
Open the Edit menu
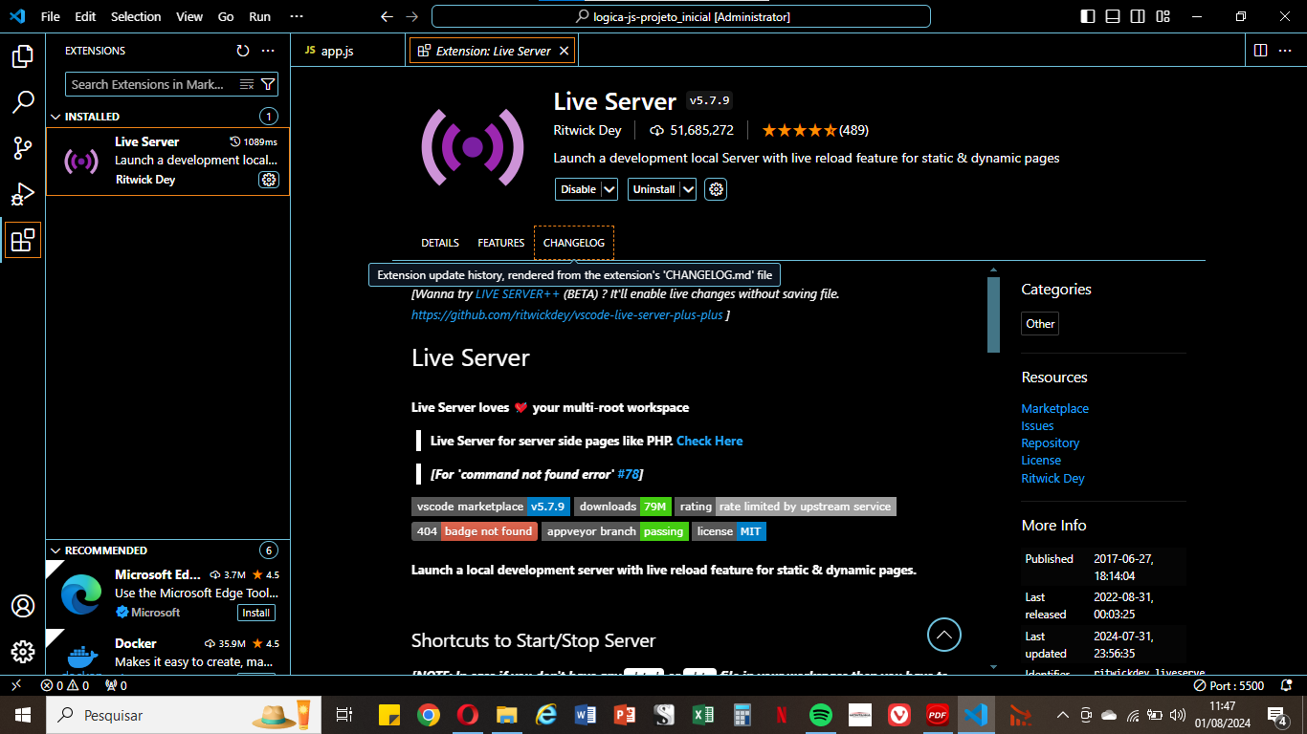pyautogui.click(x=85, y=16)
